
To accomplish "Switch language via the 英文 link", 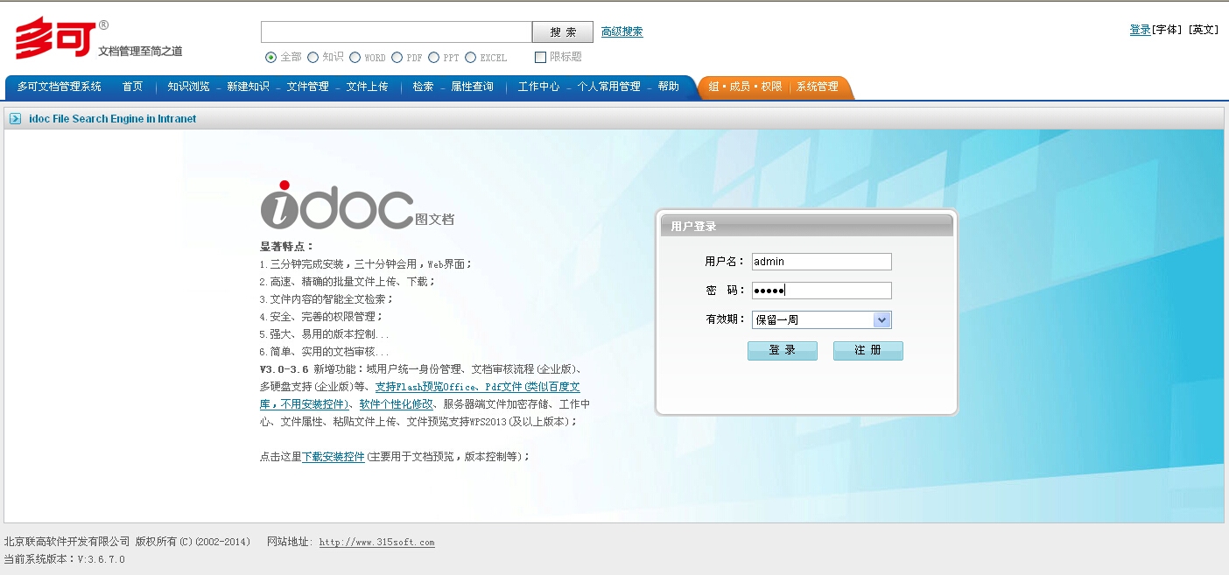I will pos(1204,30).
